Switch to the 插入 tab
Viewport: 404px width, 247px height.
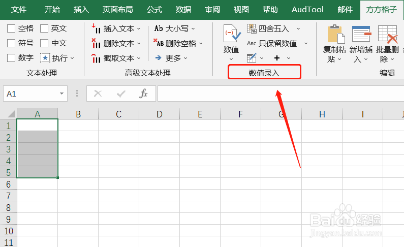click(x=81, y=10)
